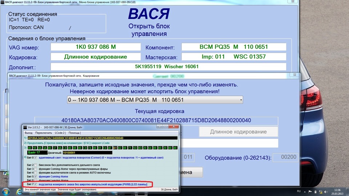The height and width of the screenshot is (196, 349).
Task: Click the Протокол: CAN status text
Action: [26, 27]
